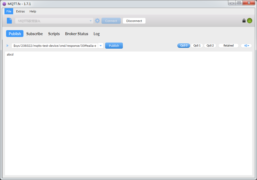Expand the topic panel double-arrow icon

[x=7, y=46]
